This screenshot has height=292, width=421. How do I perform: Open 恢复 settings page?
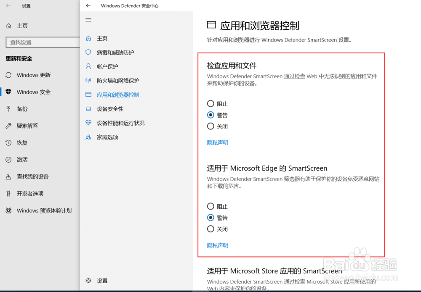point(22,143)
